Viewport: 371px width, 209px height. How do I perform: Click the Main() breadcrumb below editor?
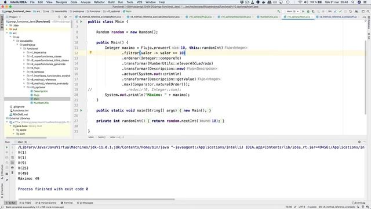click(102, 137)
